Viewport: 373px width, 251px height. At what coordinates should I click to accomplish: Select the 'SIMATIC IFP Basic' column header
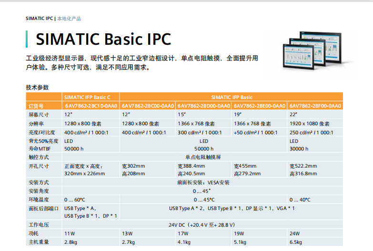pos(232,97)
